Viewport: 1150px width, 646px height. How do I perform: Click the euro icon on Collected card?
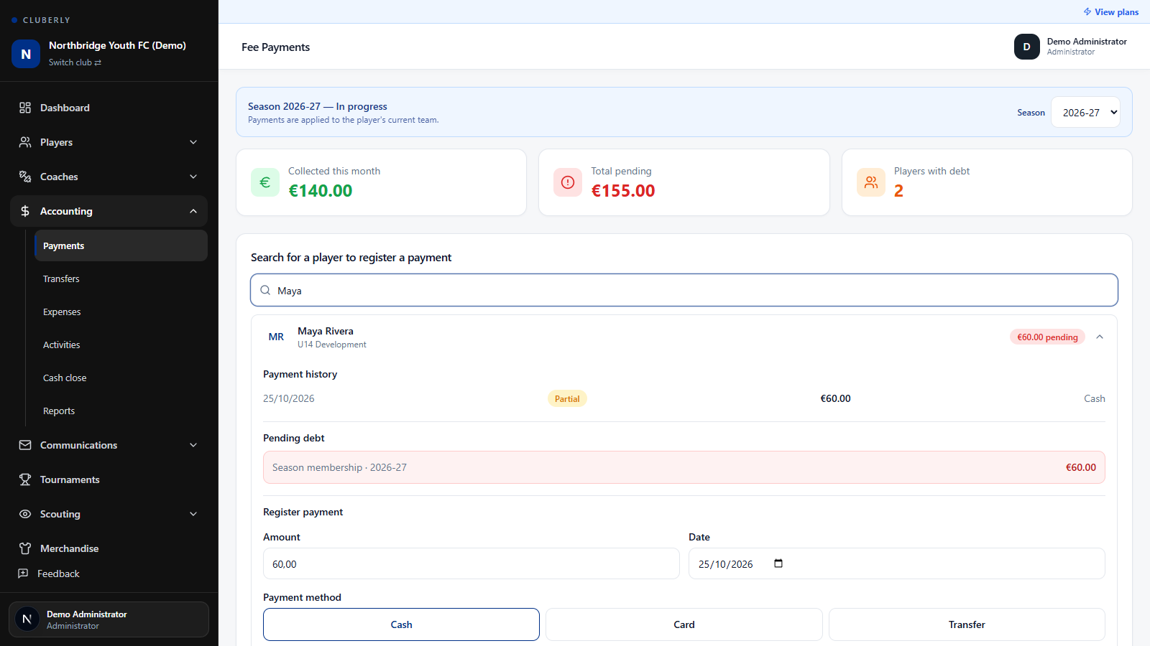click(265, 182)
